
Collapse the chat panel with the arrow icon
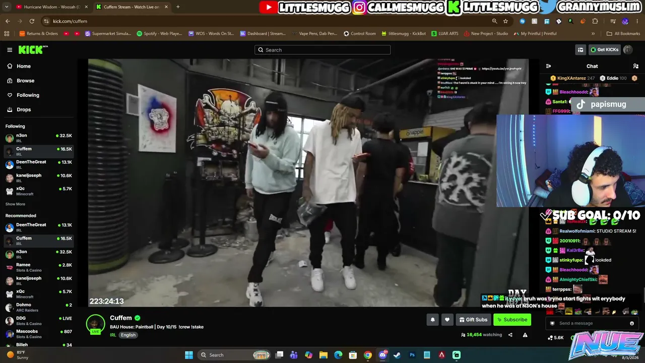click(x=548, y=66)
